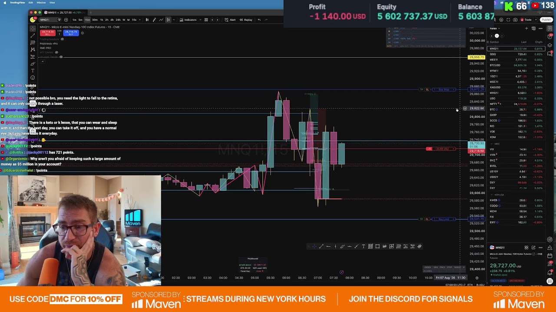This screenshot has width=556, height=312.
Task: Open the price scale settings gear at bottom
Action: [x=477, y=278]
